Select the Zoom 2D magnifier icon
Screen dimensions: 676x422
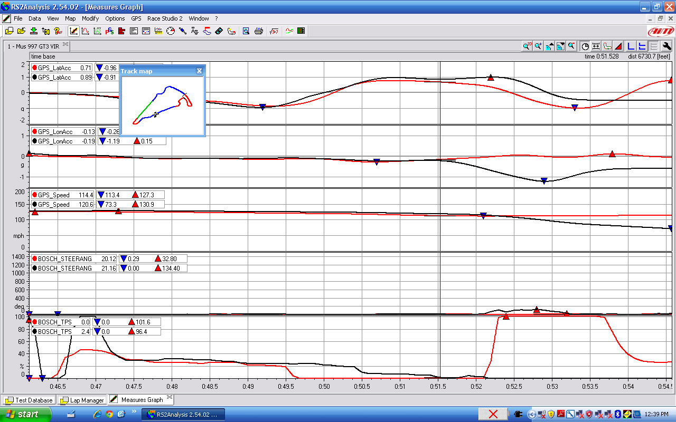tap(527, 46)
